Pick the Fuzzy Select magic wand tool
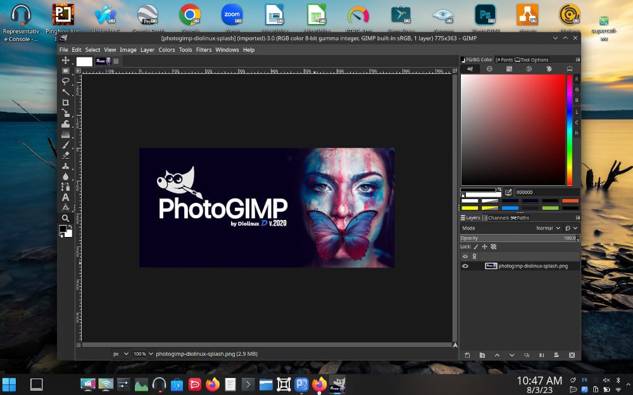This screenshot has width=633, height=395. pos(65,92)
